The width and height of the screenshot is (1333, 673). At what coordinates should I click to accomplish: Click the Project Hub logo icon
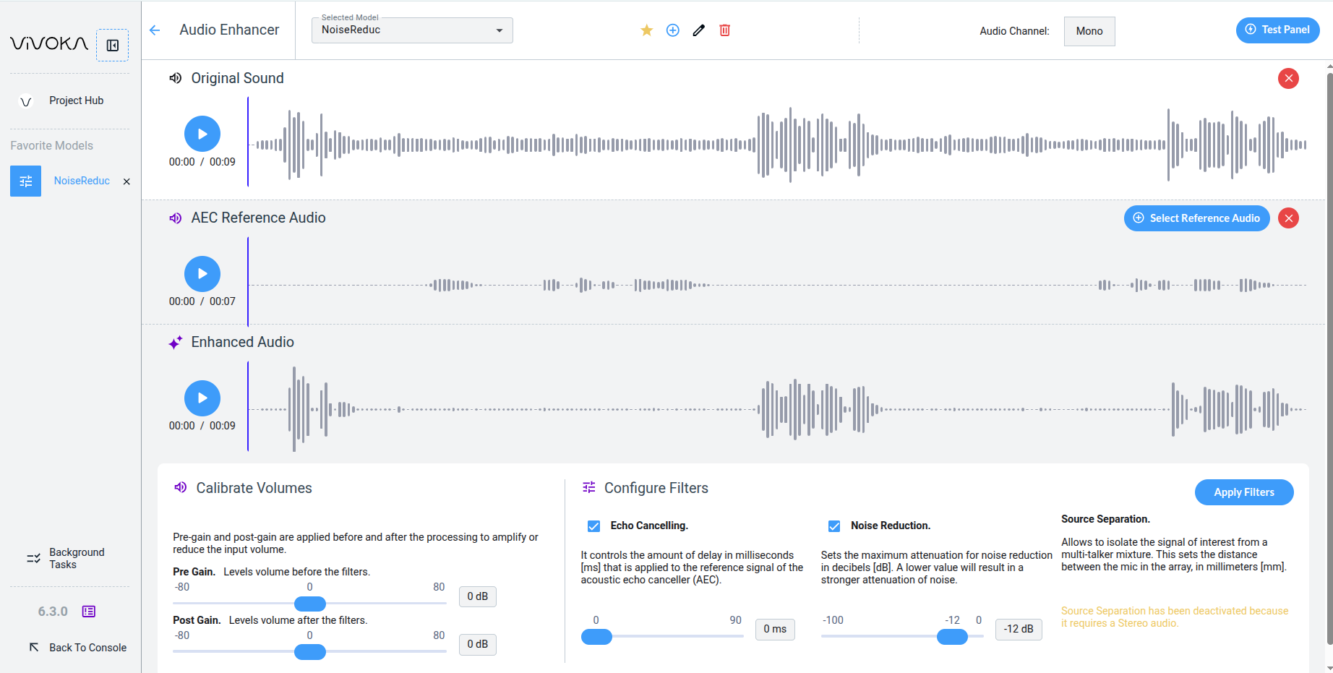click(x=26, y=101)
